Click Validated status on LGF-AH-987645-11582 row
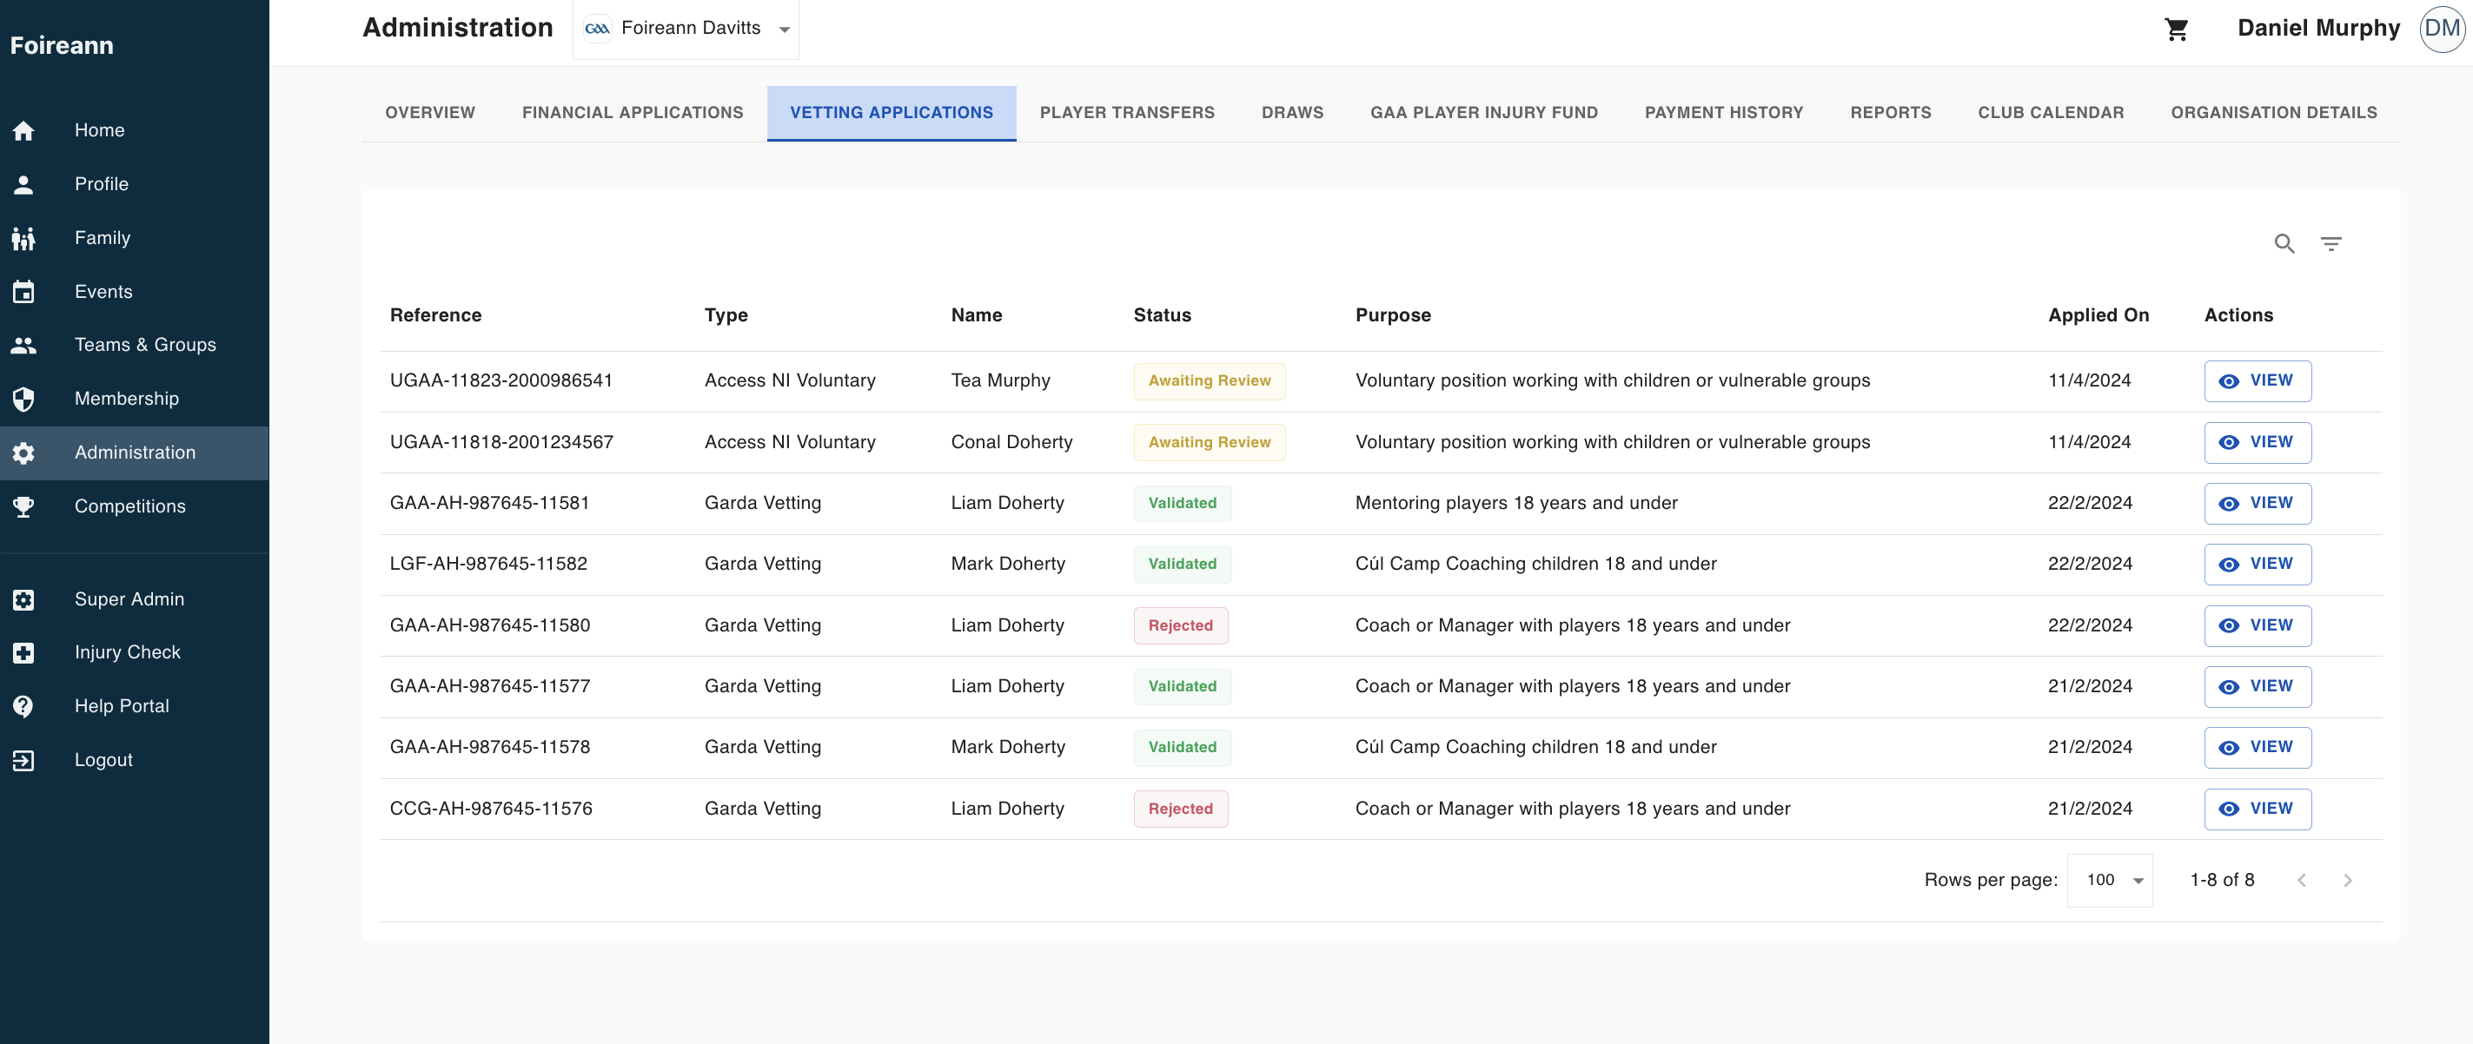The width and height of the screenshot is (2473, 1044). (x=1182, y=565)
